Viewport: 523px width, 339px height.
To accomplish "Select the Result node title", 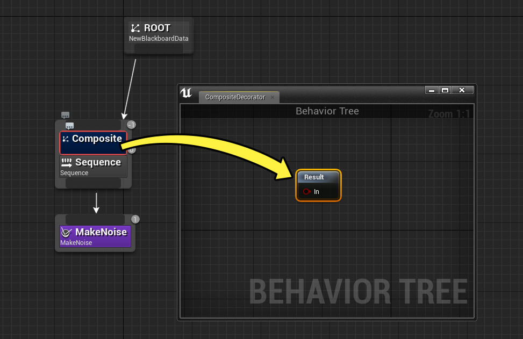I will (314, 177).
